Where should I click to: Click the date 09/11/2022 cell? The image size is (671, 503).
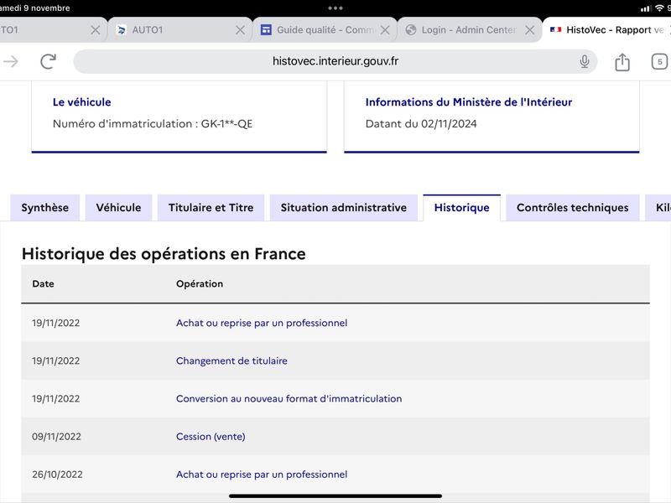point(56,437)
